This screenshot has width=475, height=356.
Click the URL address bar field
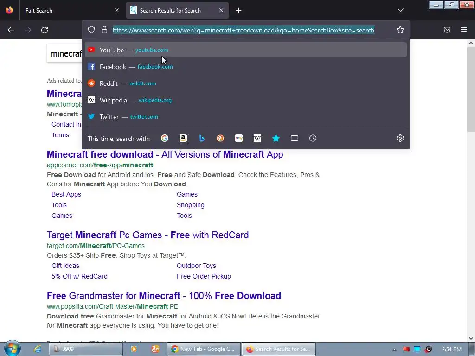tap(243, 30)
